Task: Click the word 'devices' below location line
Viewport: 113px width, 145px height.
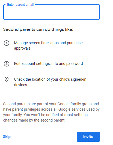Action: 20,85
